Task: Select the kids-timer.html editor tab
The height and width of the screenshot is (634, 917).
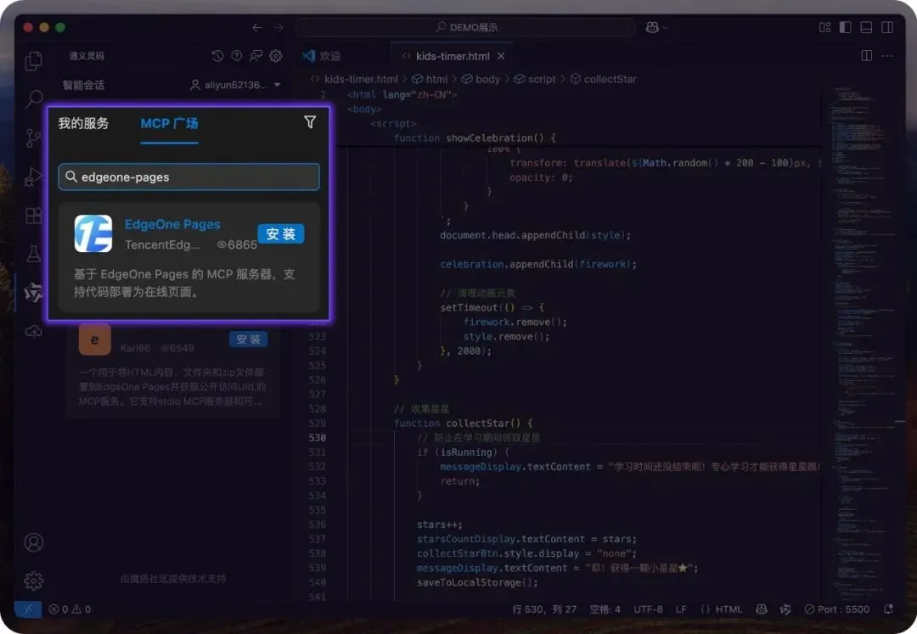Action: click(x=452, y=56)
